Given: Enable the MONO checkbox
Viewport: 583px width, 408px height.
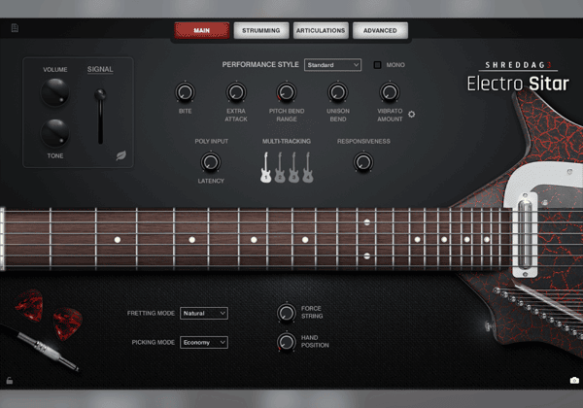Looking at the screenshot, I should click(x=377, y=65).
